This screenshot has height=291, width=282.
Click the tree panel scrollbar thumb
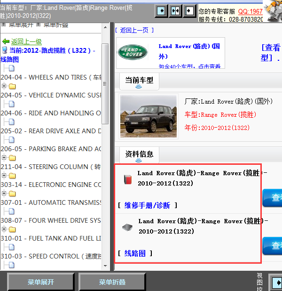(105, 84)
